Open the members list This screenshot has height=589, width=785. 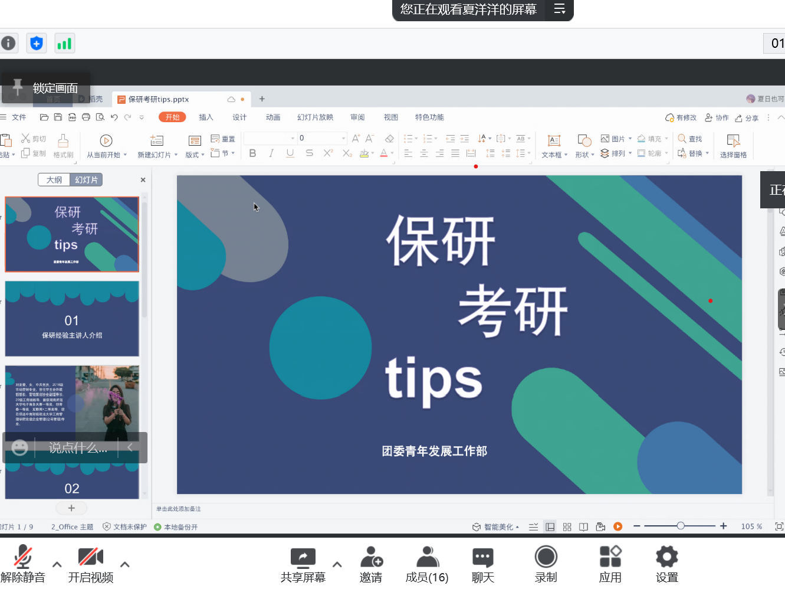point(427,557)
